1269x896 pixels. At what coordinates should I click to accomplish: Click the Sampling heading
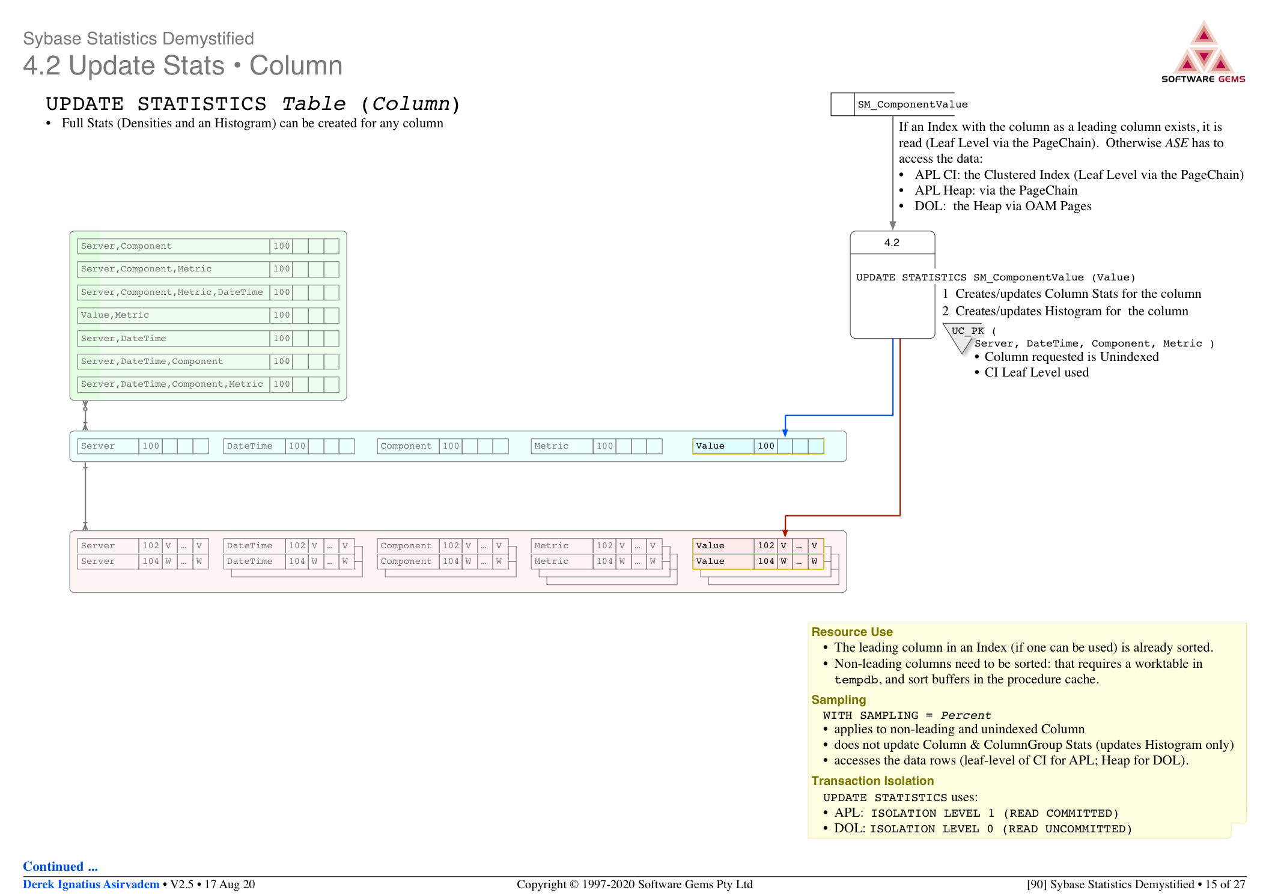839,700
